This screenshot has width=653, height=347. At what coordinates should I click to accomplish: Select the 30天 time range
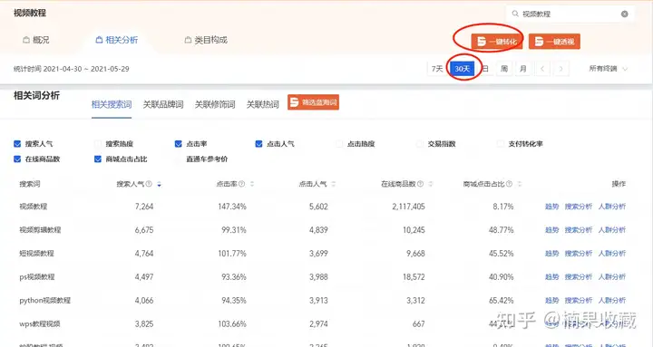(463, 69)
